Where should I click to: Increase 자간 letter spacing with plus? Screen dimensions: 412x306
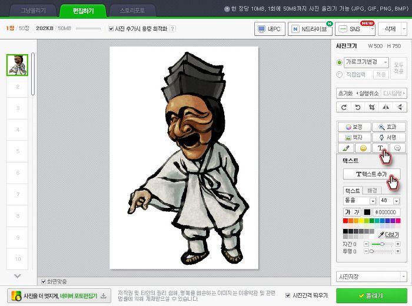coord(398,244)
